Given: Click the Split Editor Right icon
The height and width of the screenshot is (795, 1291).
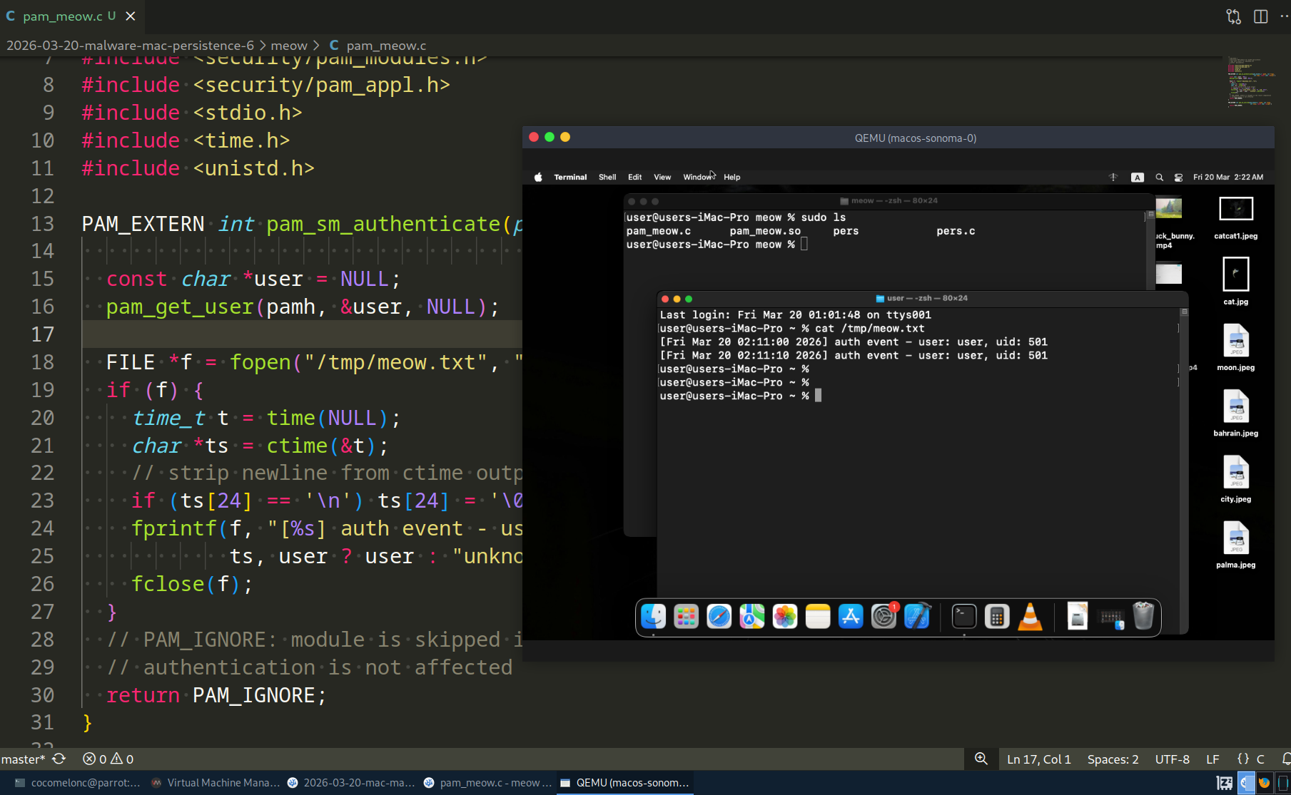Looking at the screenshot, I should coord(1260,16).
